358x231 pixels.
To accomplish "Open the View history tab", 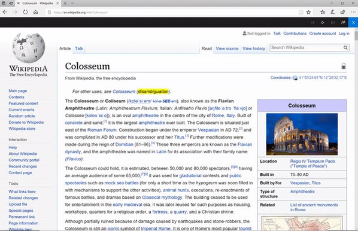I will tap(254, 48).
